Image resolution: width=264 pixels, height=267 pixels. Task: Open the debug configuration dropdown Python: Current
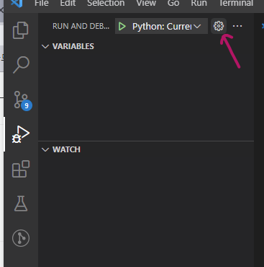coord(166,26)
